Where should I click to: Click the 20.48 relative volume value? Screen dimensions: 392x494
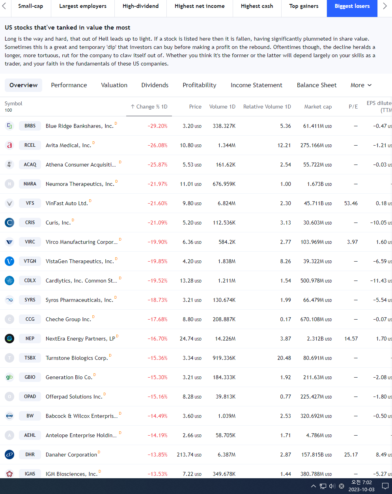[x=284, y=358]
